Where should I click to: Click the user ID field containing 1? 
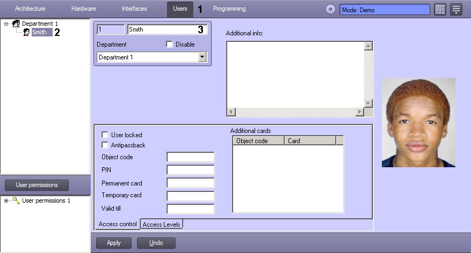(x=111, y=29)
